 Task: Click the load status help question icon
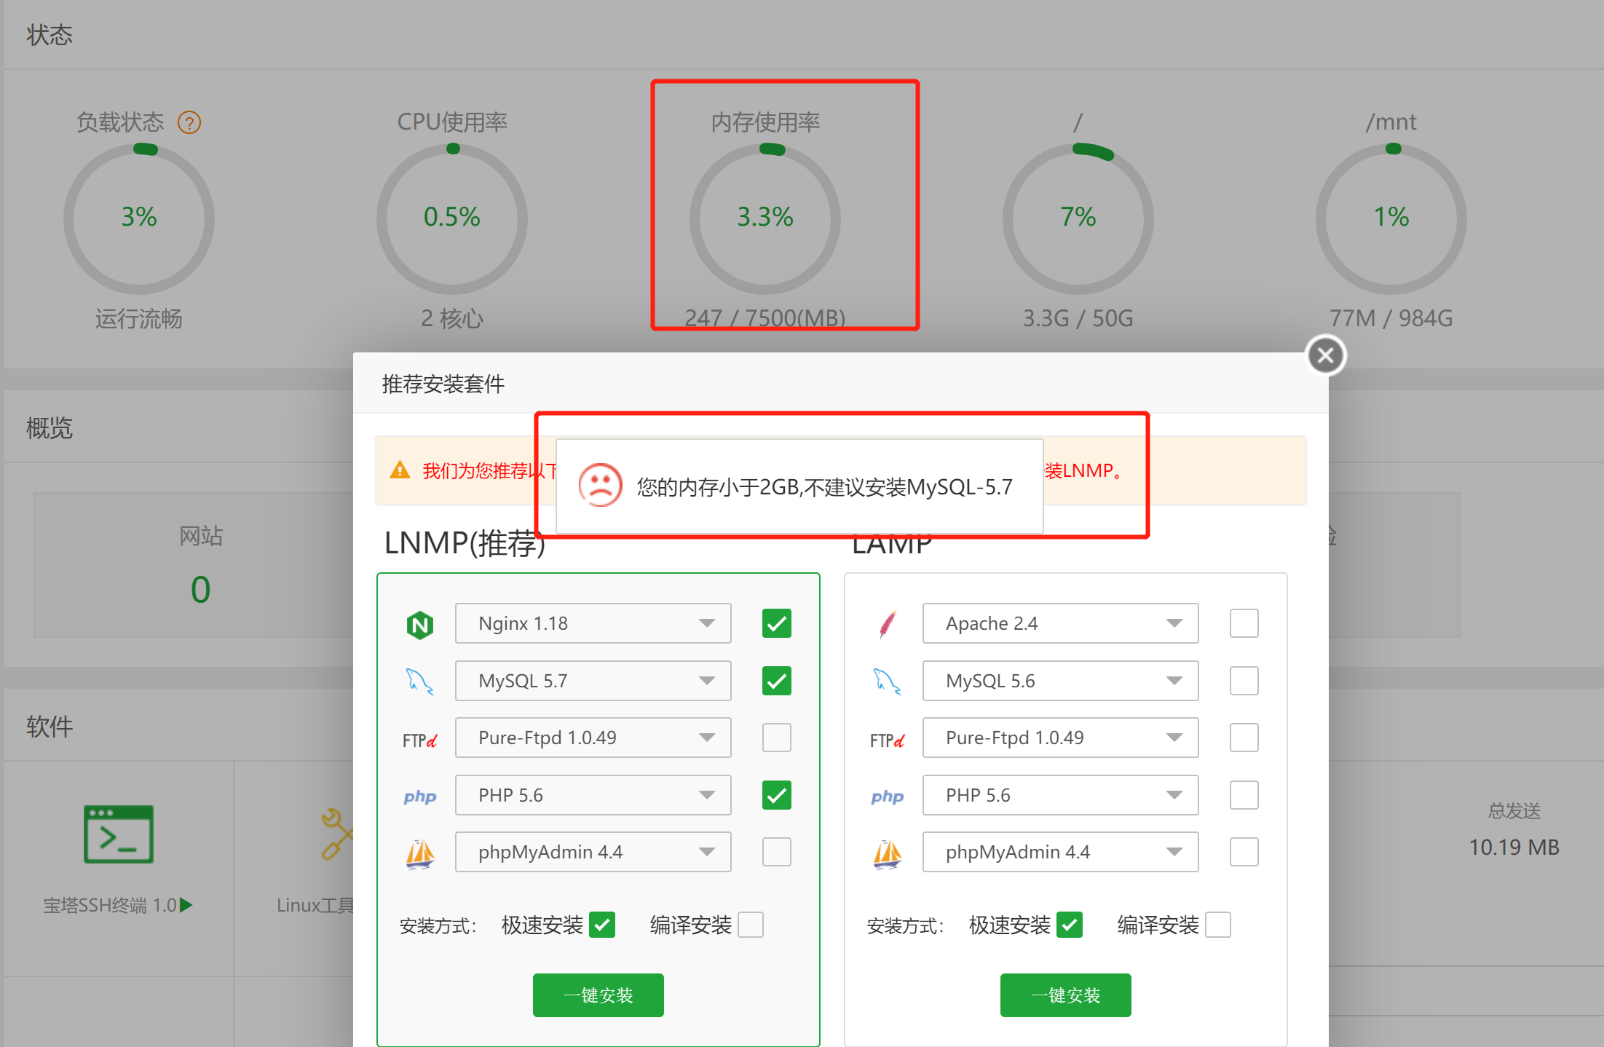(x=189, y=122)
